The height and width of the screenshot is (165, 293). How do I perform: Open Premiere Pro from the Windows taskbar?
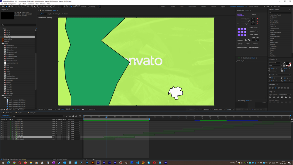click(x=104, y=163)
